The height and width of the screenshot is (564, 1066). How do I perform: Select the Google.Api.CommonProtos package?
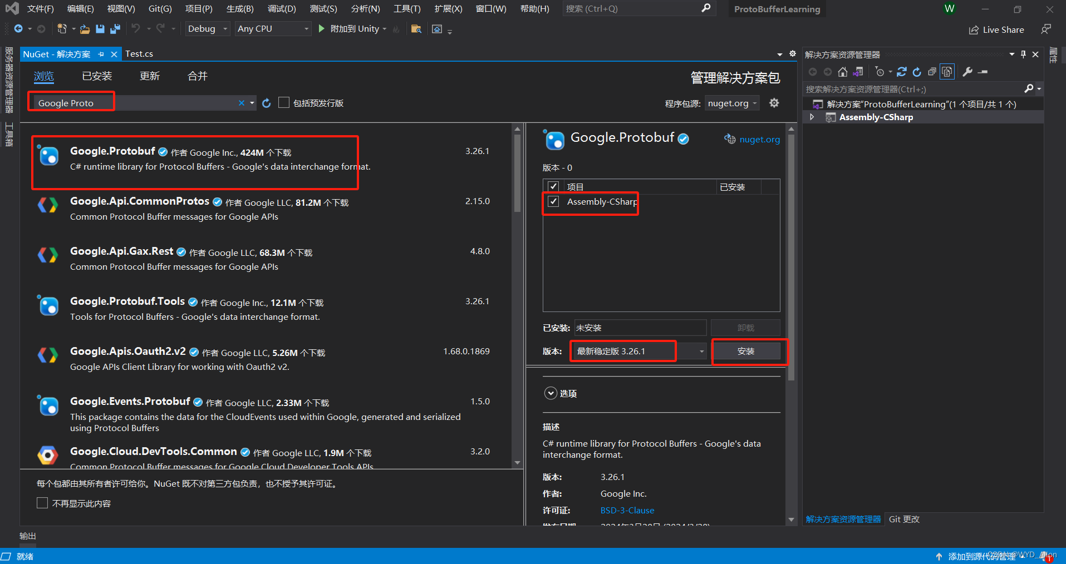pos(266,209)
